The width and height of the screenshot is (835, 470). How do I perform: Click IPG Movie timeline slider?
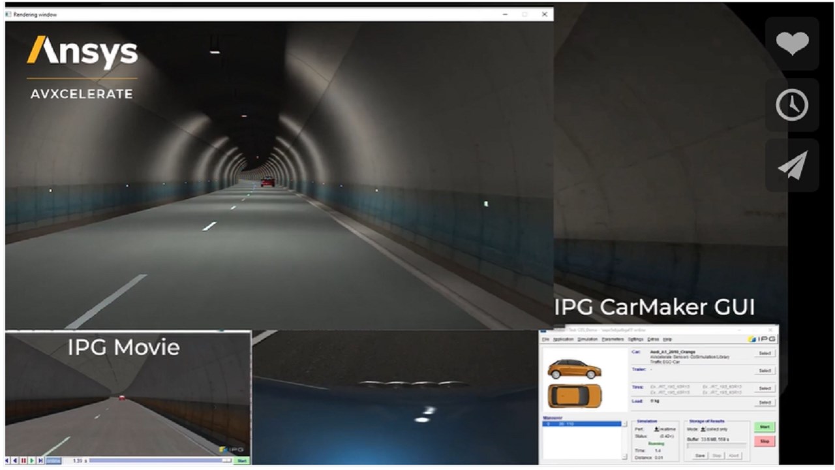pyautogui.click(x=160, y=460)
